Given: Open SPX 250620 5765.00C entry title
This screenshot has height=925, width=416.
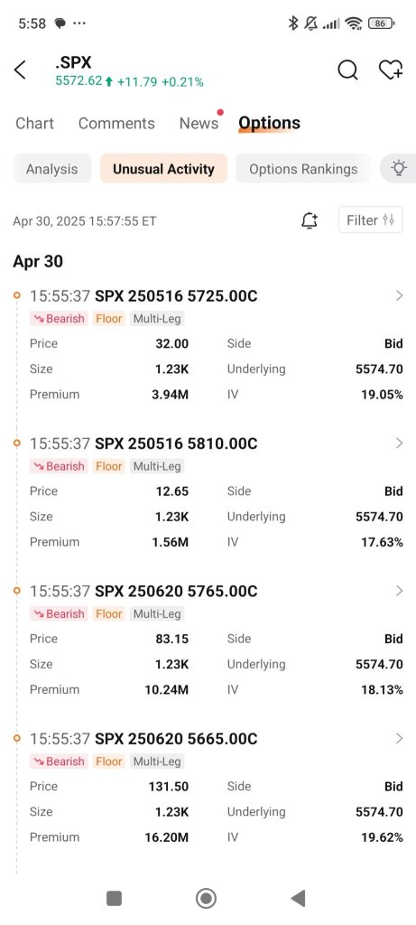Looking at the screenshot, I should pos(176,591).
